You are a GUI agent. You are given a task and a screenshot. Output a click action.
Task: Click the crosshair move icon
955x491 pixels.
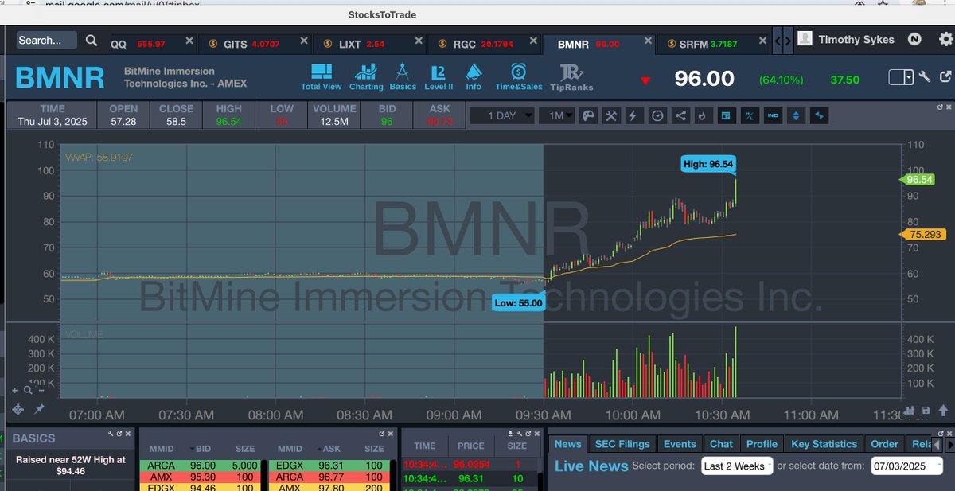18,410
